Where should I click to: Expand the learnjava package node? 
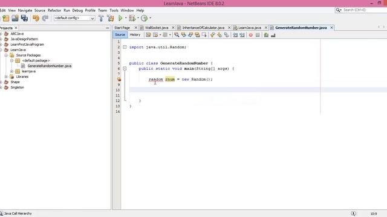tap(11, 71)
